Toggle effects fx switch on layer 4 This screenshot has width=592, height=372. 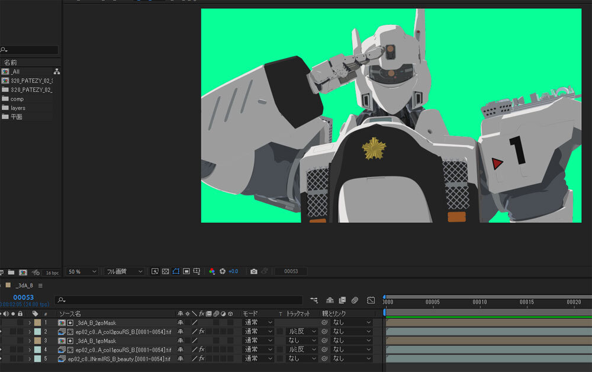(x=202, y=349)
